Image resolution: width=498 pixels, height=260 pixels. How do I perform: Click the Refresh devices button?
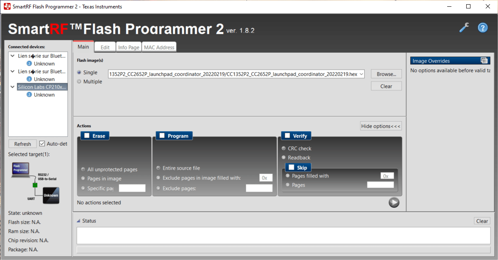[x=22, y=144]
